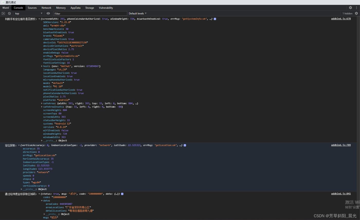Expand the host object row
Screen dimensions: 360x220
pyautogui.click(x=42, y=66)
